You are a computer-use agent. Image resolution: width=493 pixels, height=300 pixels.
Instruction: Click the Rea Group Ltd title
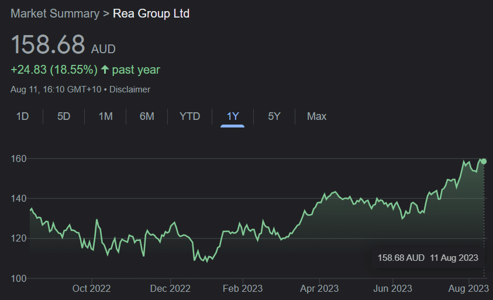151,13
